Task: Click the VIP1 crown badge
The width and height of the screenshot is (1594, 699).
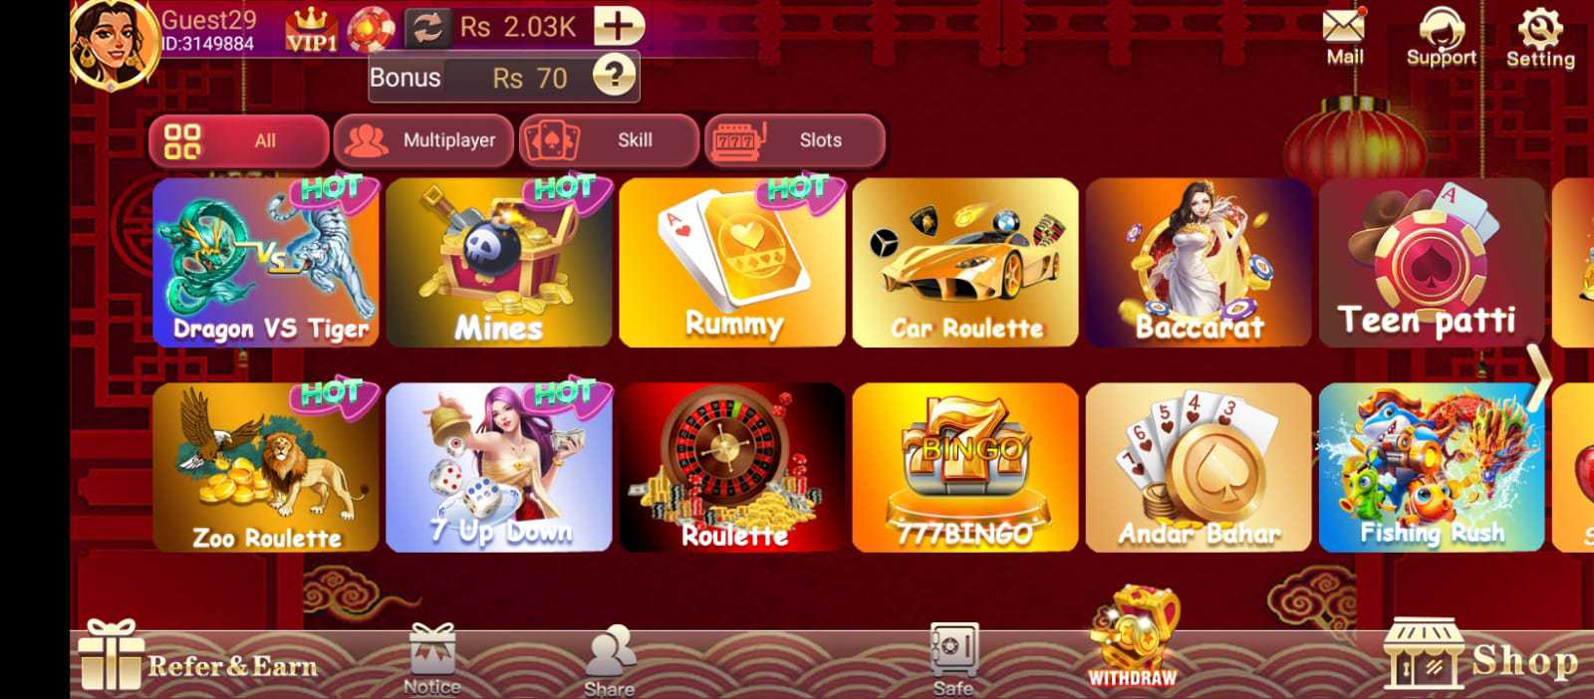Action: (312, 29)
